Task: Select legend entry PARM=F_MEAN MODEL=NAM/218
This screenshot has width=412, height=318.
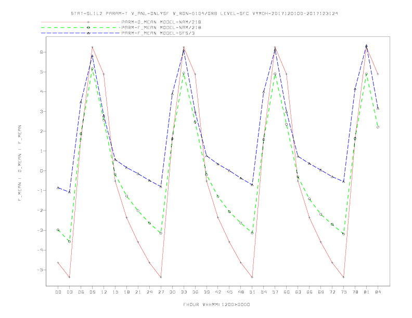Action: 161,28
